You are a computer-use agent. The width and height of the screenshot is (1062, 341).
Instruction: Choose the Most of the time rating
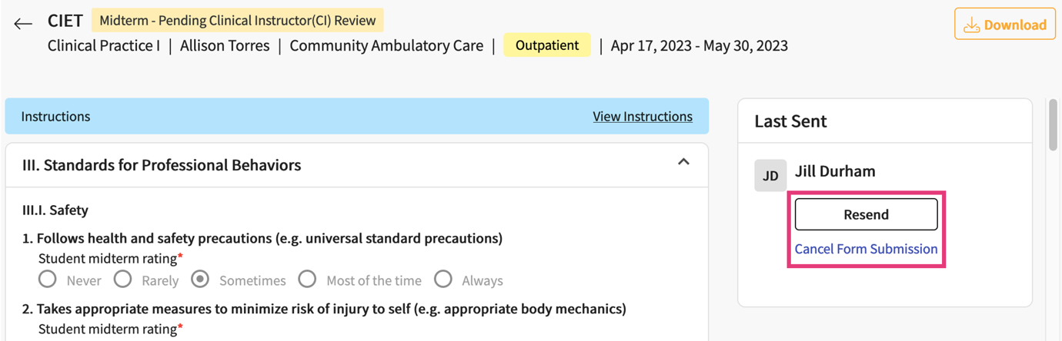click(308, 279)
